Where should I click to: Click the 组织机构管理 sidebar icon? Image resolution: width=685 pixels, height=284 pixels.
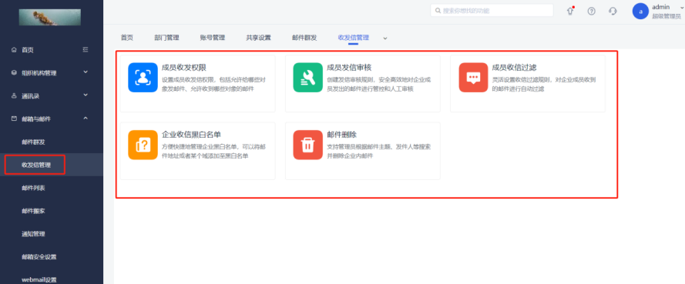tap(14, 72)
